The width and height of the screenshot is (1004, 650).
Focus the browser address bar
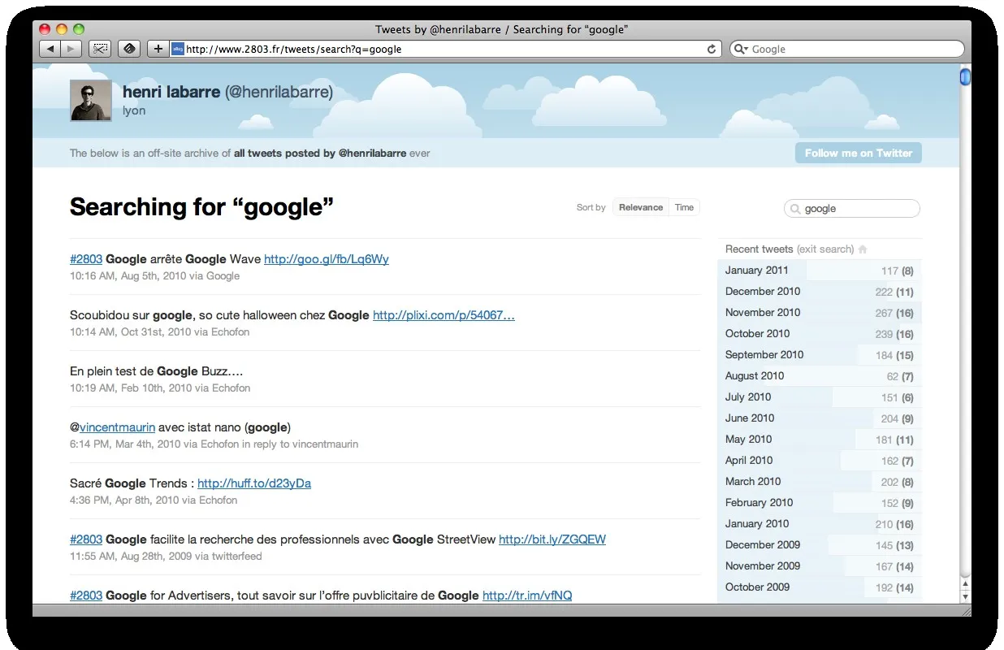click(445, 49)
